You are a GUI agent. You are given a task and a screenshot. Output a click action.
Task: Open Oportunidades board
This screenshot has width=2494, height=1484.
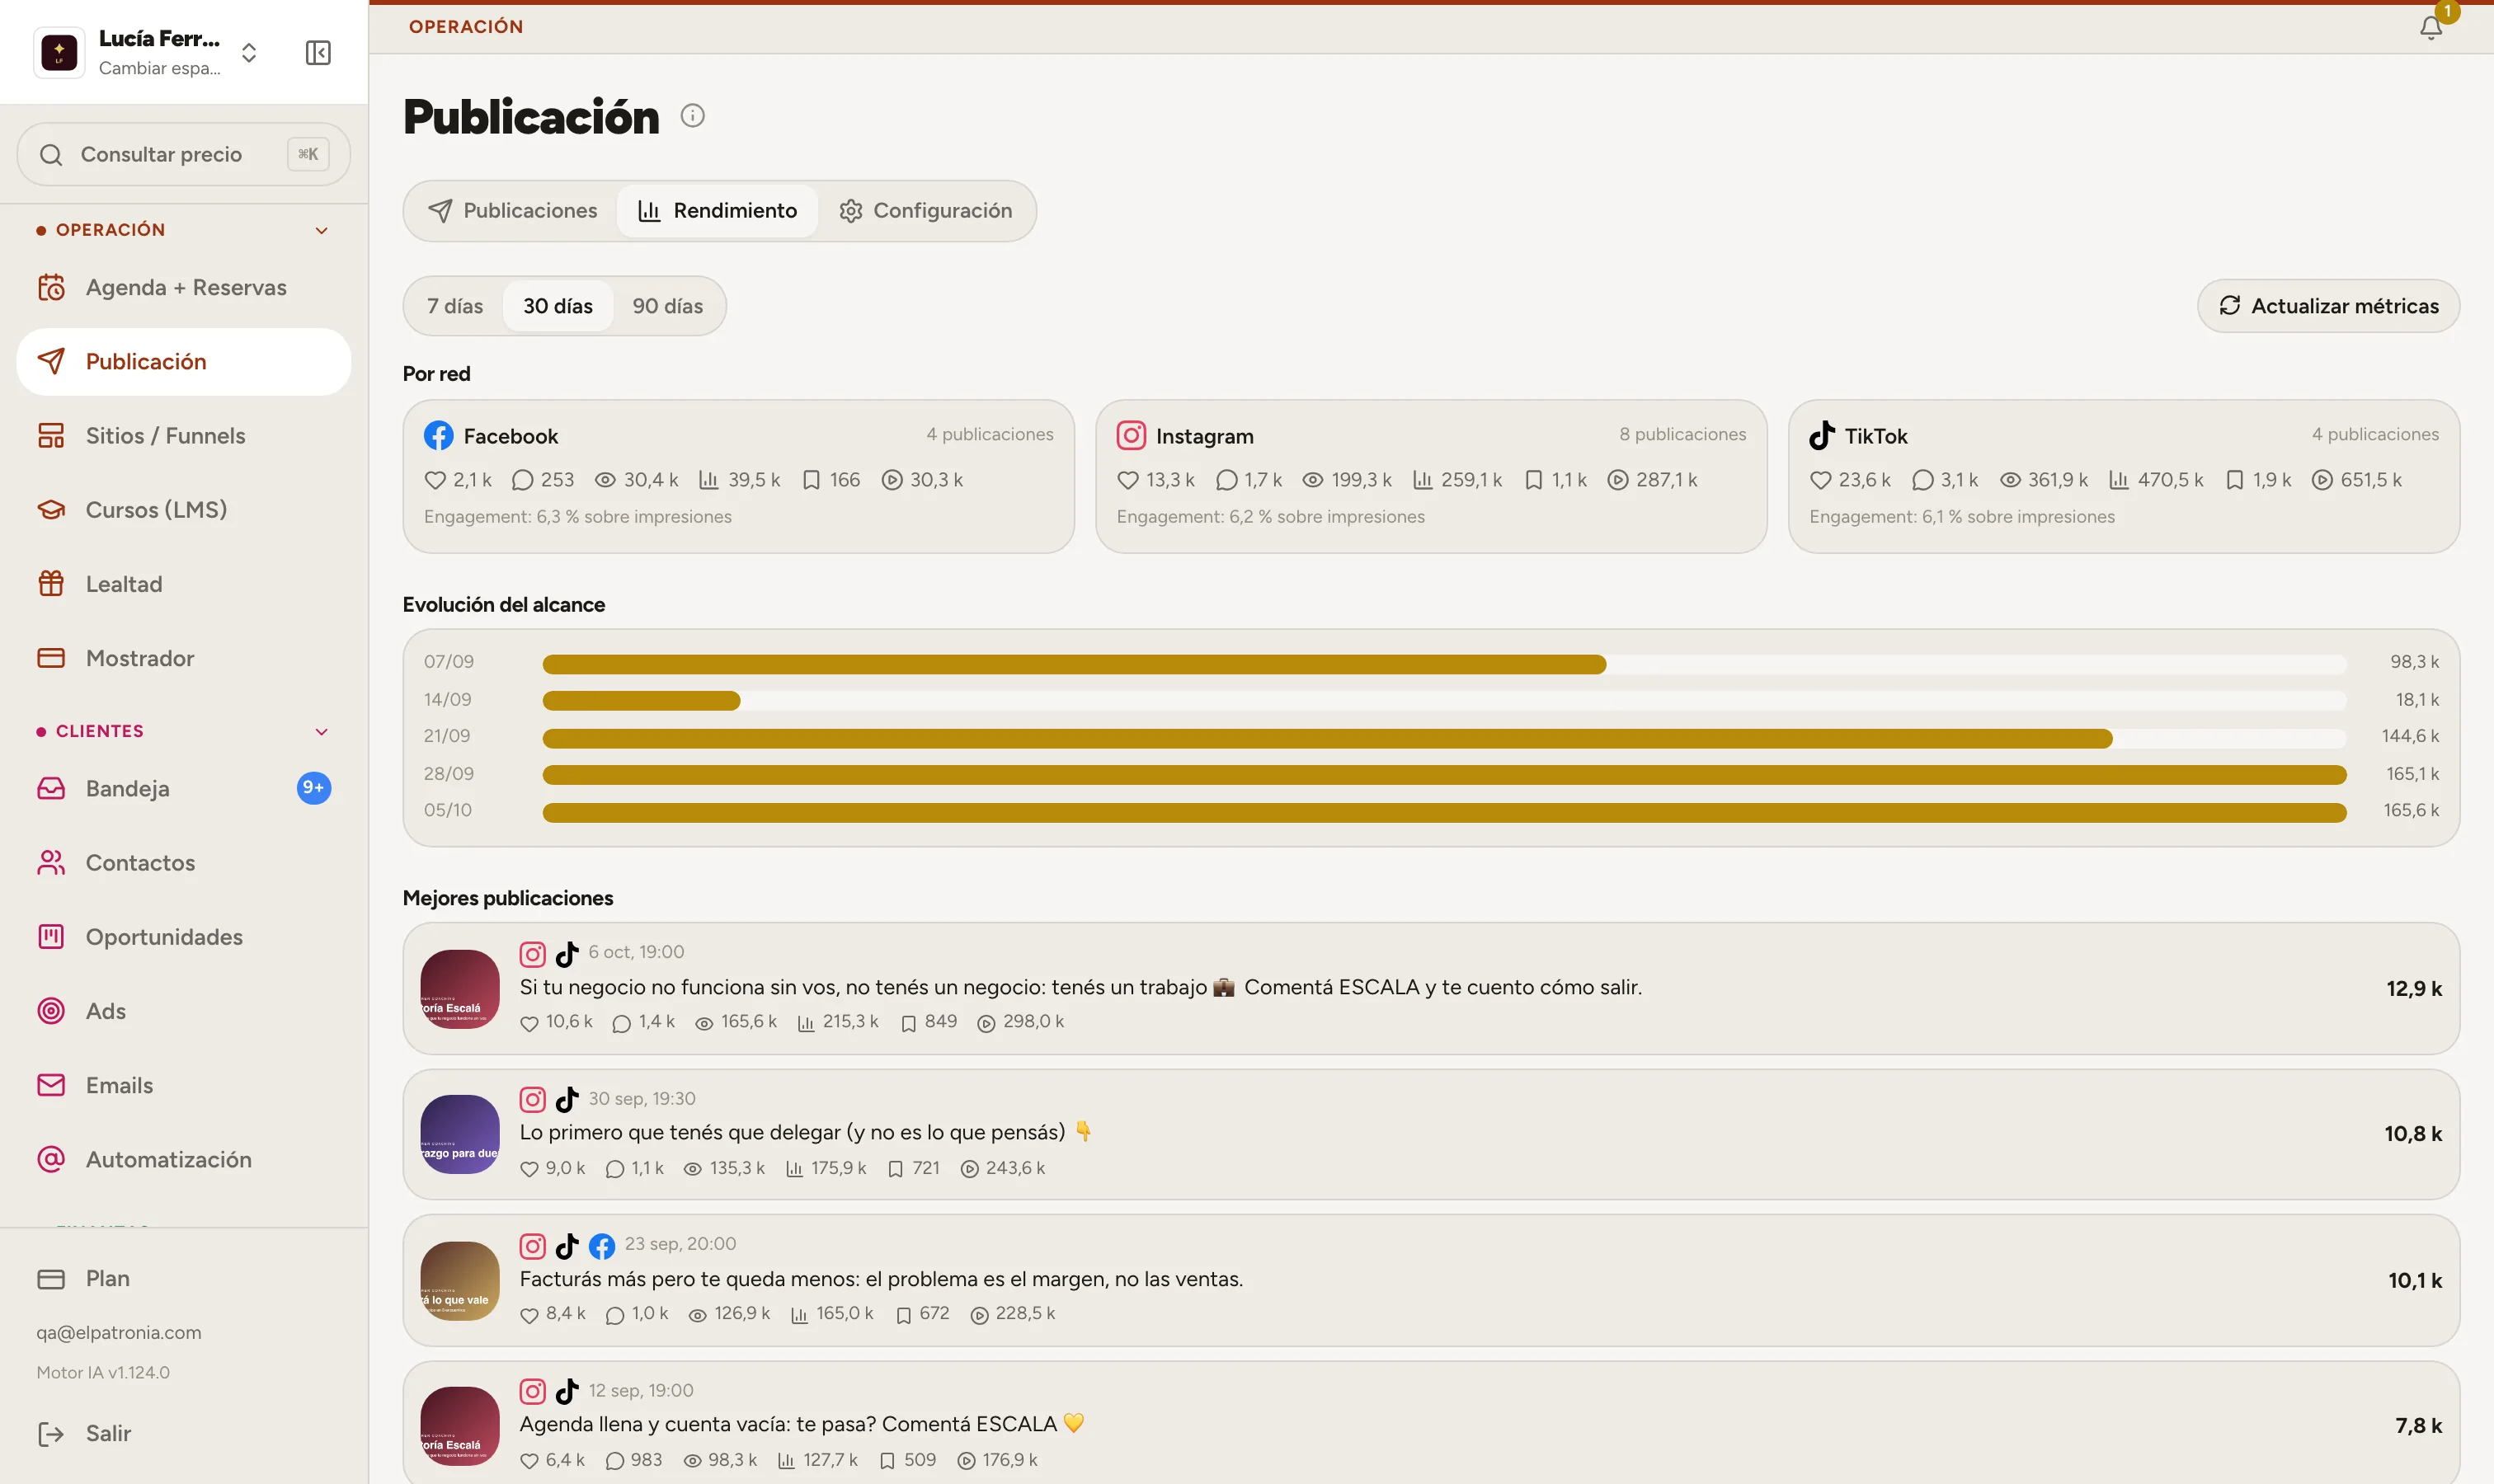coord(184,937)
